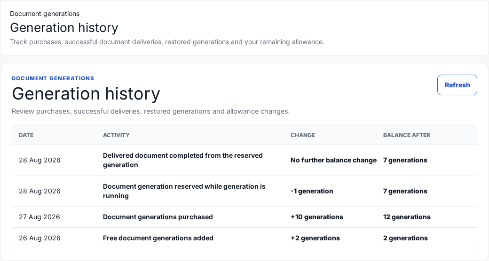Click date in 'Delivered document completed' row
The image size is (489, 261).
pos(39,160)
